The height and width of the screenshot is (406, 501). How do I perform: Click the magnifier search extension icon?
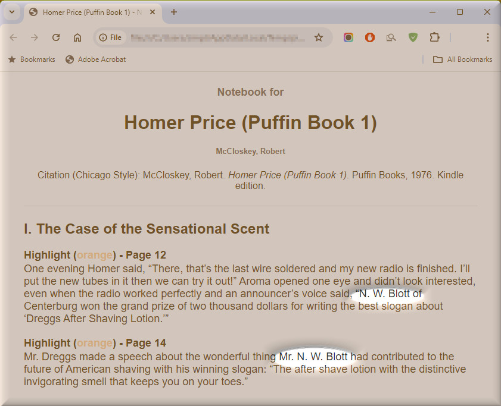click(x=391, y=37)
